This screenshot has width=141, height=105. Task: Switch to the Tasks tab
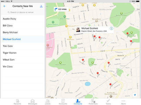[x=108, y=102]
